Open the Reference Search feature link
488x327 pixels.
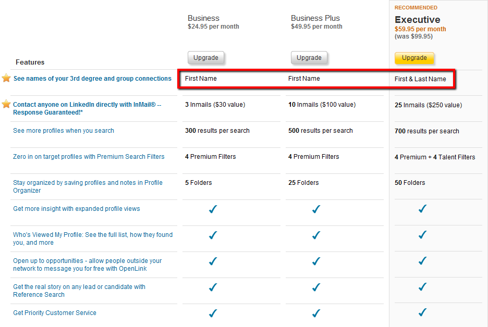[x=79, y=291]
